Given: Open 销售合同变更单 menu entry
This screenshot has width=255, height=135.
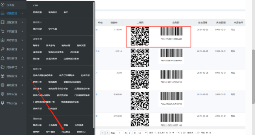Looking at the screenshot, I should (56, 52).
